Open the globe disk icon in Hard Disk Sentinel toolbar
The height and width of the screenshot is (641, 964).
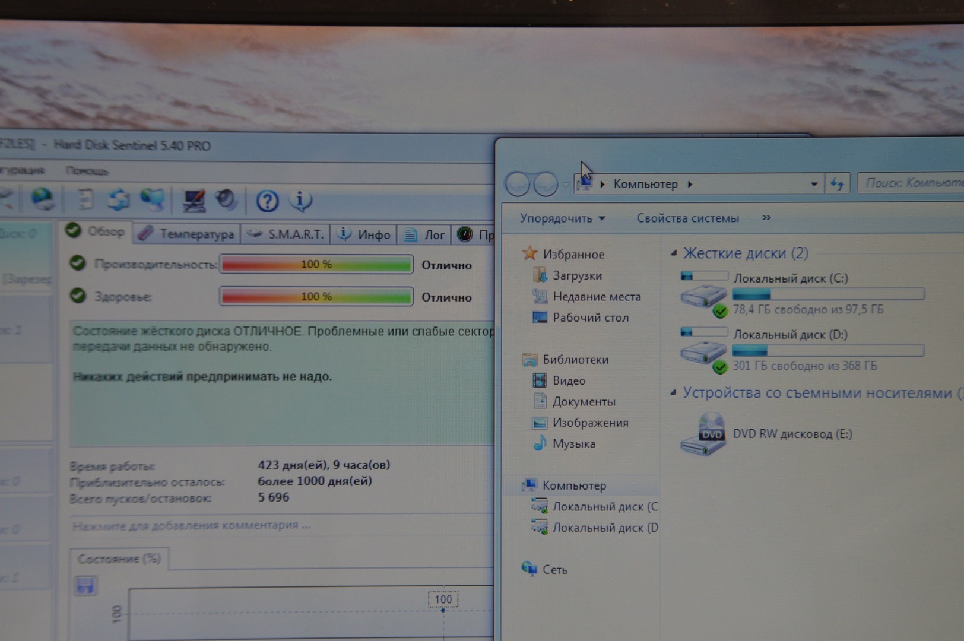click(x=43, y=200)
